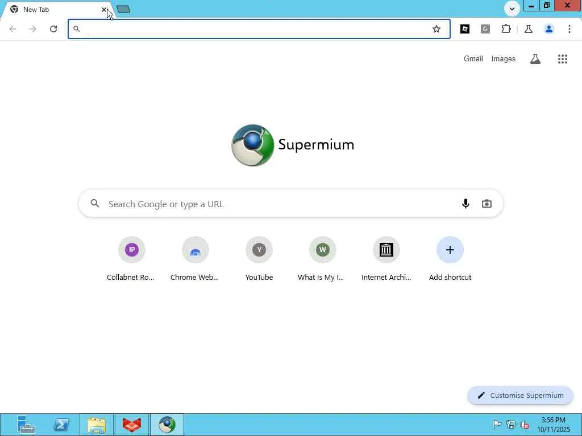The height and width of the screenshot is (436, 582).
Task: Open the profile avatar menu
Action: pyautogui.click(x=549, y=29)
